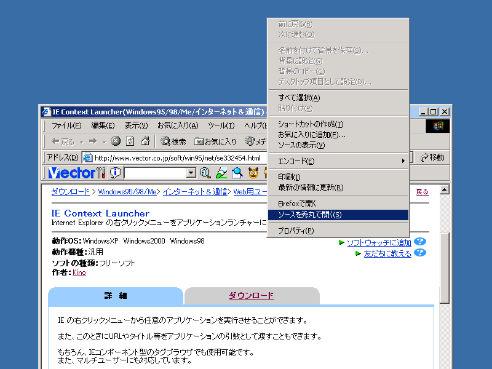Click Vector toolbar info balloon icon
The image size is (492, 369).
[x=116, y=173]
